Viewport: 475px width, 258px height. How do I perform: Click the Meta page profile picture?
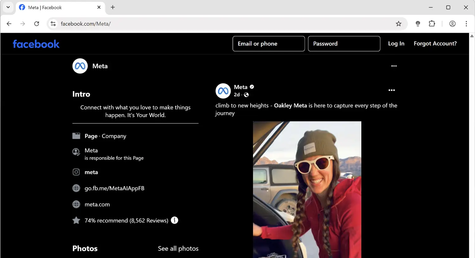pos(80,66)
